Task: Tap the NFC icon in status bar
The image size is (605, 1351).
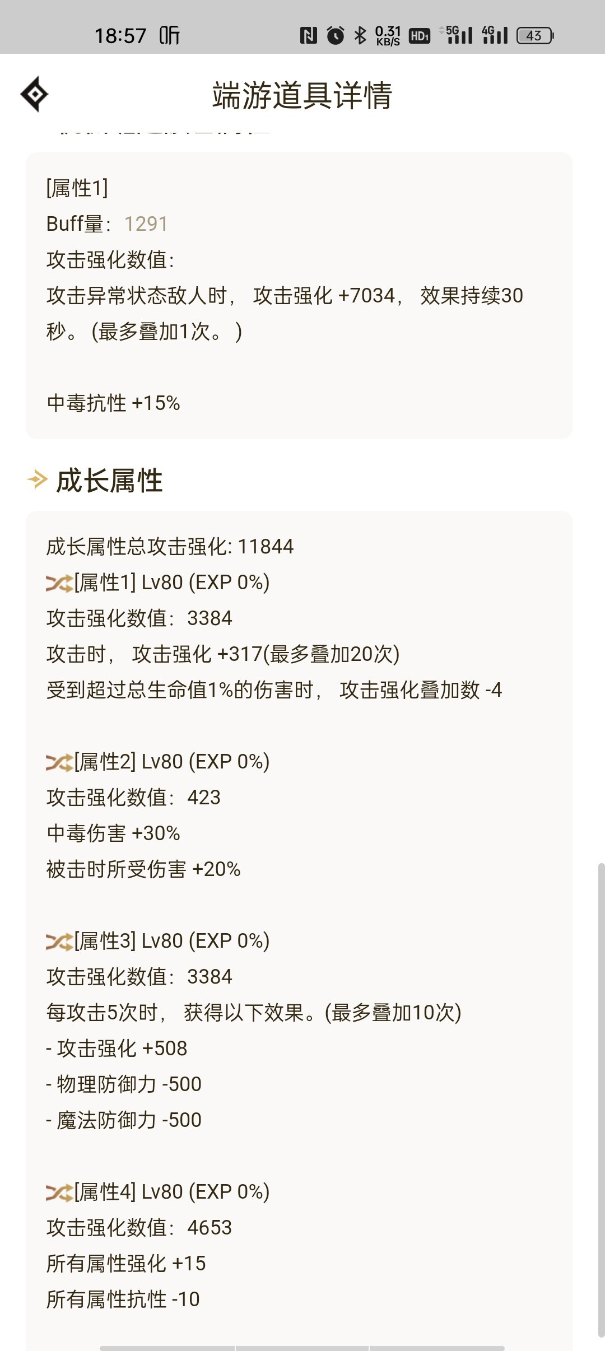Action: click(308, 36)
